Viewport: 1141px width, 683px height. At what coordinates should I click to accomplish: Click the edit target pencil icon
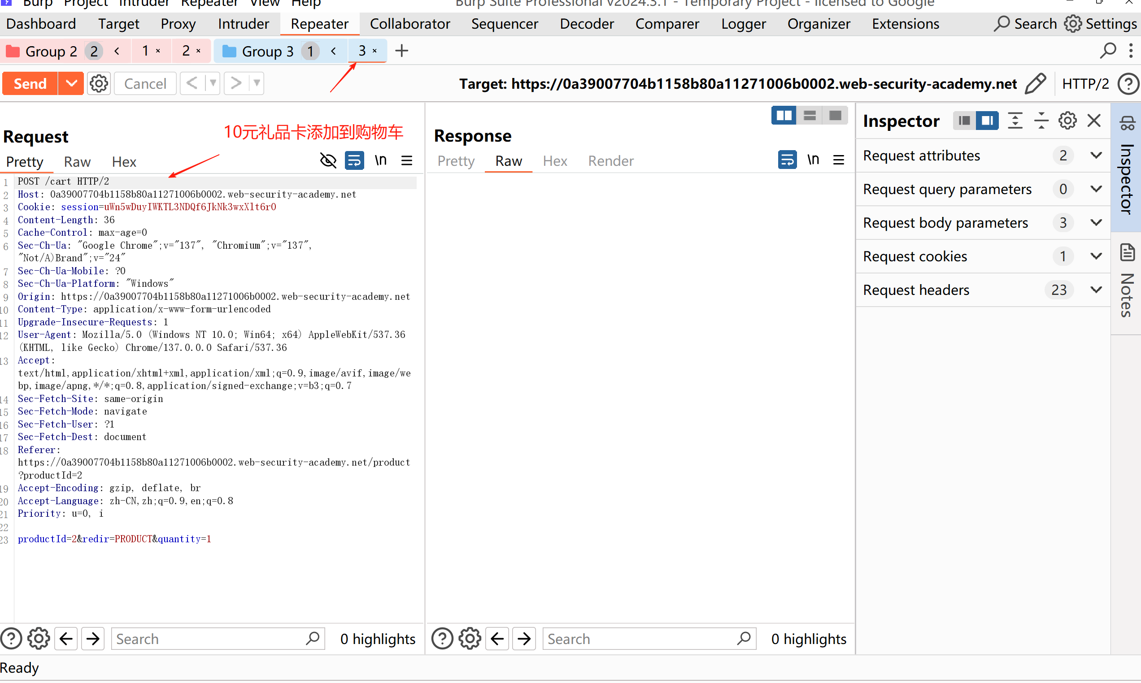1036,84
